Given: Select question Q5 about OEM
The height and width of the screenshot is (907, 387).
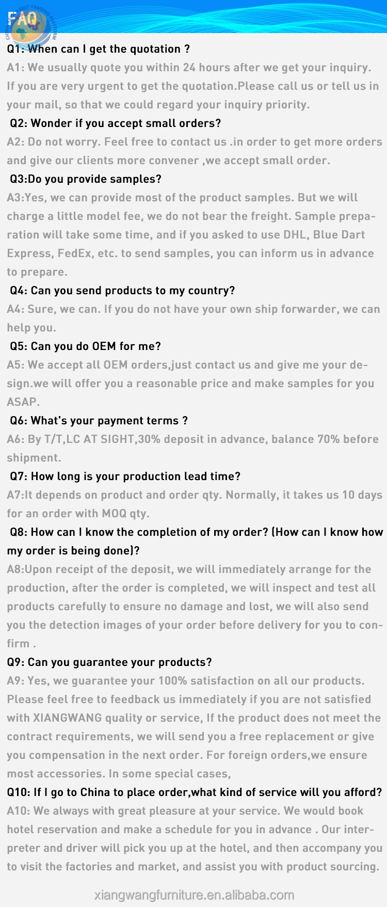Looking at the screenshot, I should (85, 346).
